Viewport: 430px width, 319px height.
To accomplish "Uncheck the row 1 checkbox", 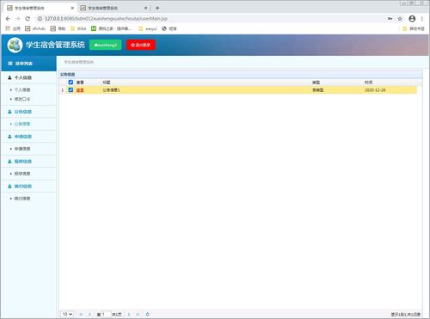I will 71,89.
